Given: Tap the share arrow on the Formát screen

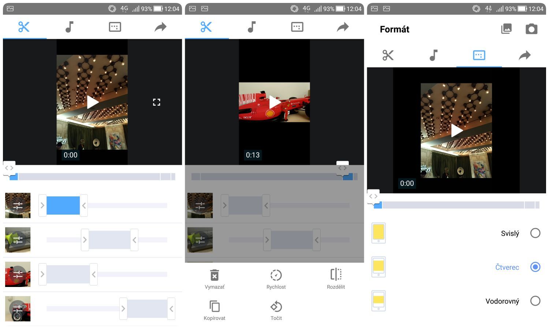Looking at the screenshot, I should click(524, 55).
